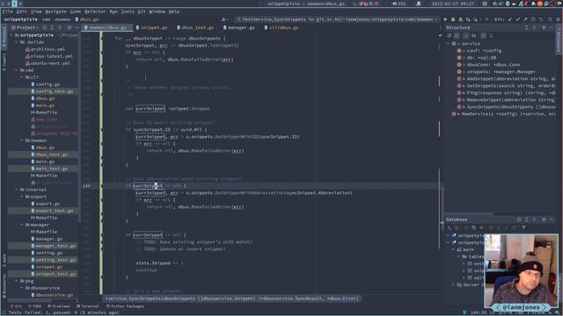This screenshot has width=563, height=316.
Task: Switch to the manager.go editor tab
Action: (239, 27)
